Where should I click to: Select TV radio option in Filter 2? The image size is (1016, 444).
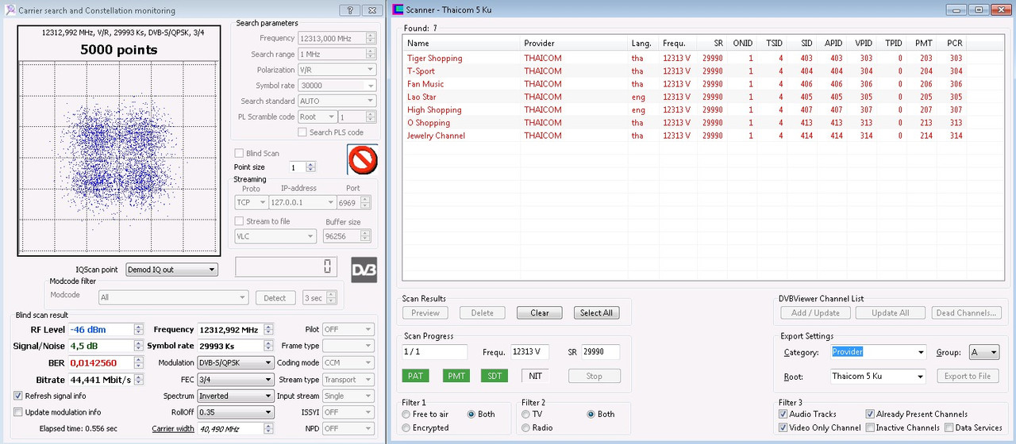tap(525, 414)
